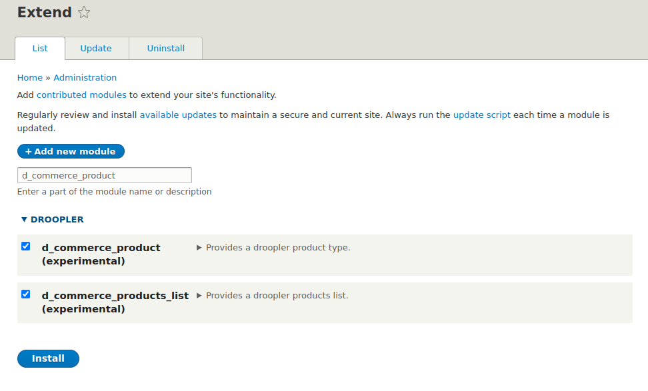Click the d_commerce_product module name label
This screenshot has height=391, width=648.
pyautogui.click(x=101, y=254)
